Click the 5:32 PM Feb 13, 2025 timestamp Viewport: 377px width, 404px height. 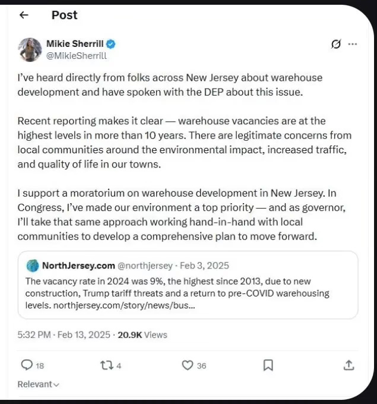tap(64, 334)
